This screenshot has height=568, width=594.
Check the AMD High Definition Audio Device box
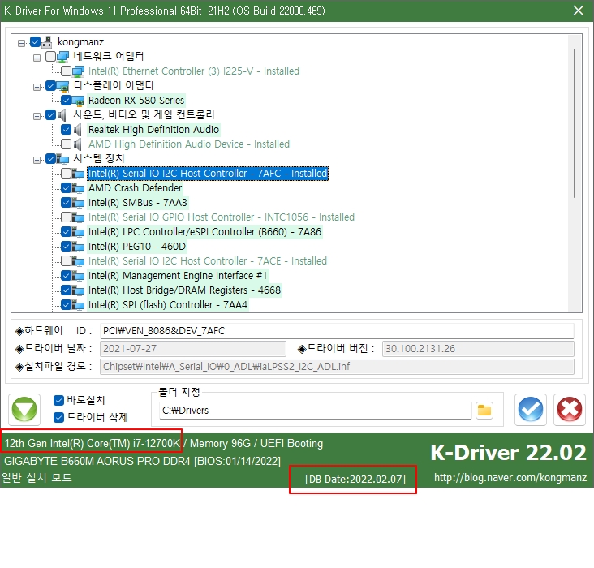coord(66,144)
